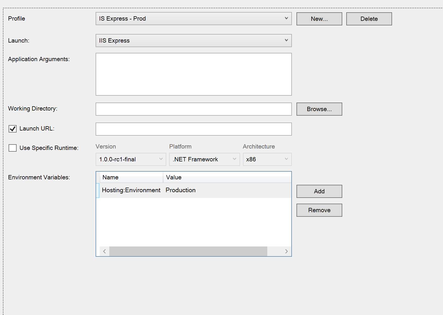Click the environment variables scroll right arrow
The width and height of the screenshot is (443, 315).
point(286,251)
